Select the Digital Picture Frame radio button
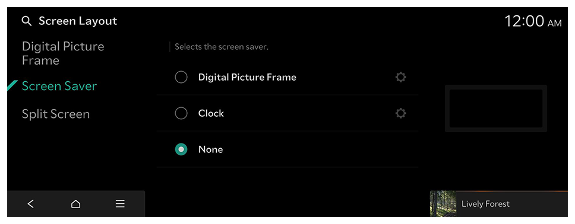575x224 pixels. point(181,77)
